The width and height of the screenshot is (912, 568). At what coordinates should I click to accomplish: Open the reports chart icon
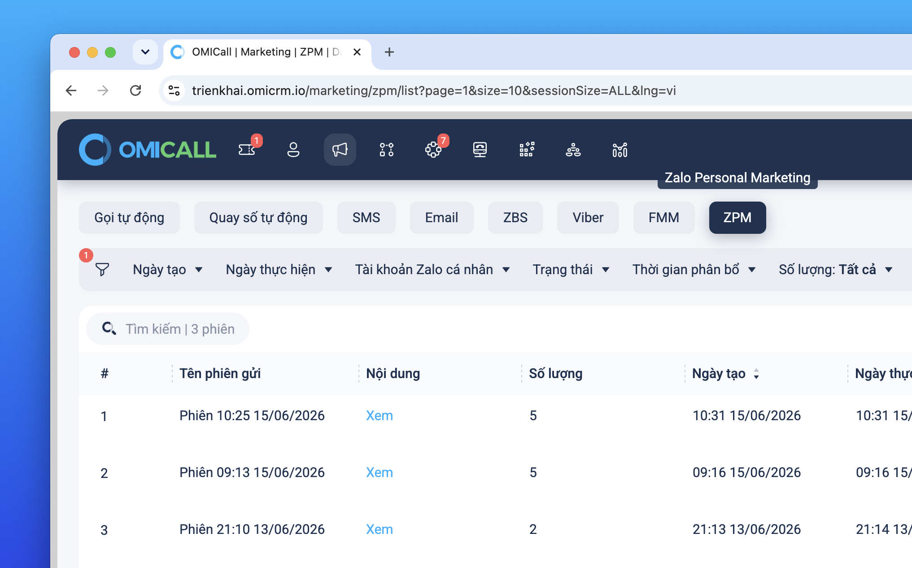[620, 150]
